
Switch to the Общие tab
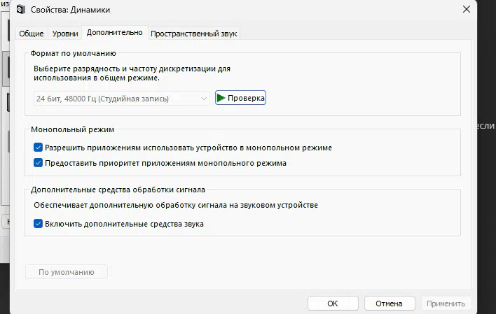coord(32,34)
